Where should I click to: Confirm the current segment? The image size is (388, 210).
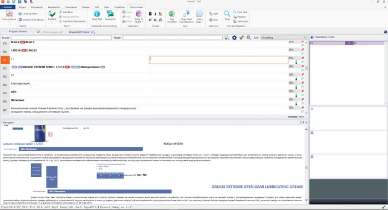coord(52,16)
